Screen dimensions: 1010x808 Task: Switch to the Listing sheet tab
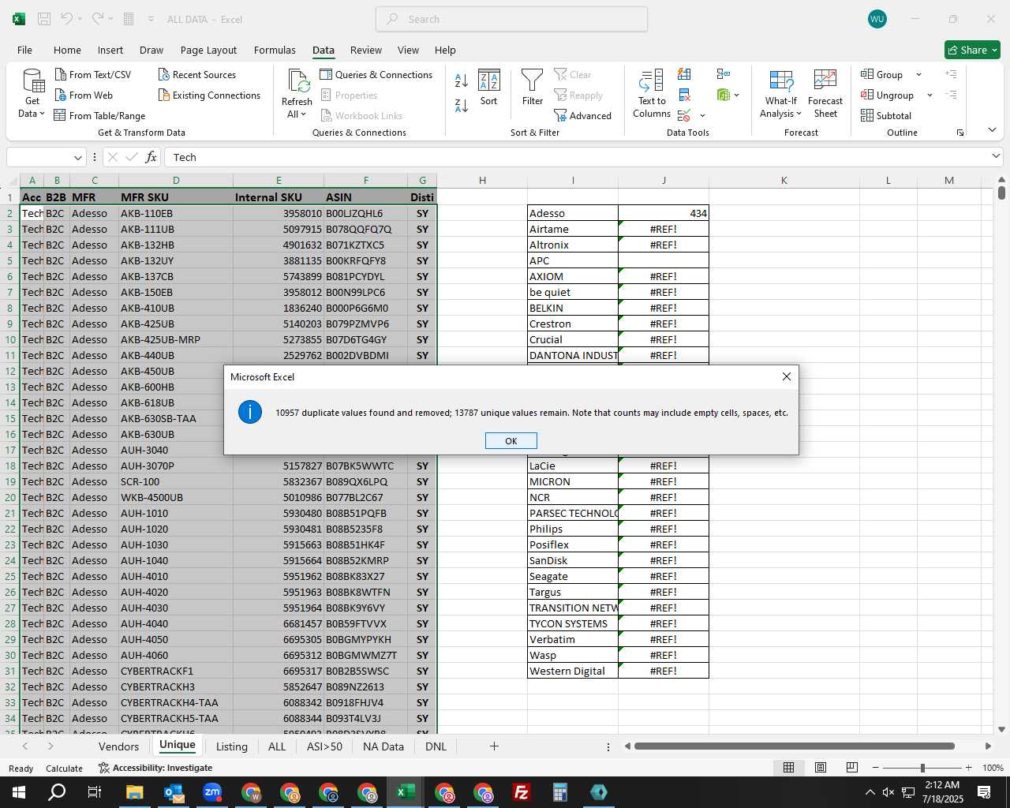click(x=231, y=746)
